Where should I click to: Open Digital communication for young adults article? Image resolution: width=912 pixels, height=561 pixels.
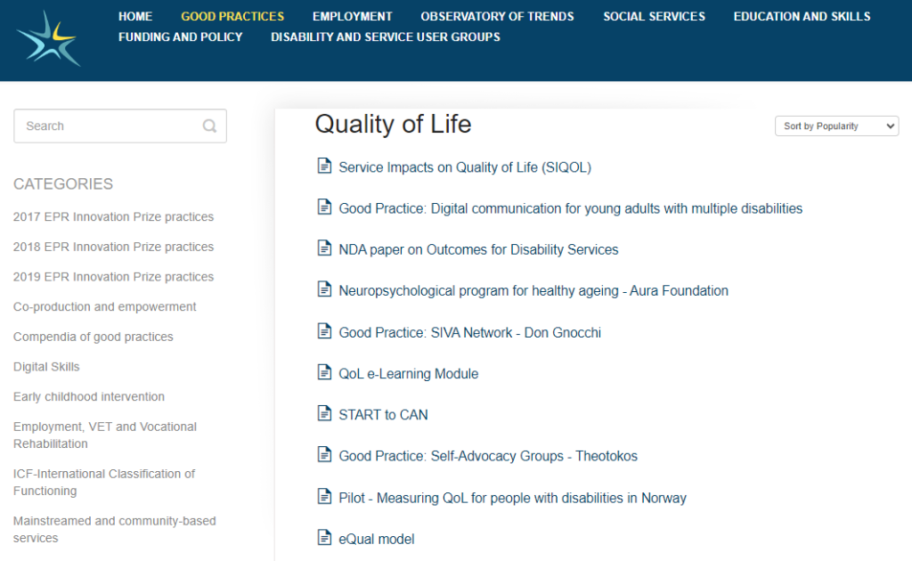coord(571,208)
